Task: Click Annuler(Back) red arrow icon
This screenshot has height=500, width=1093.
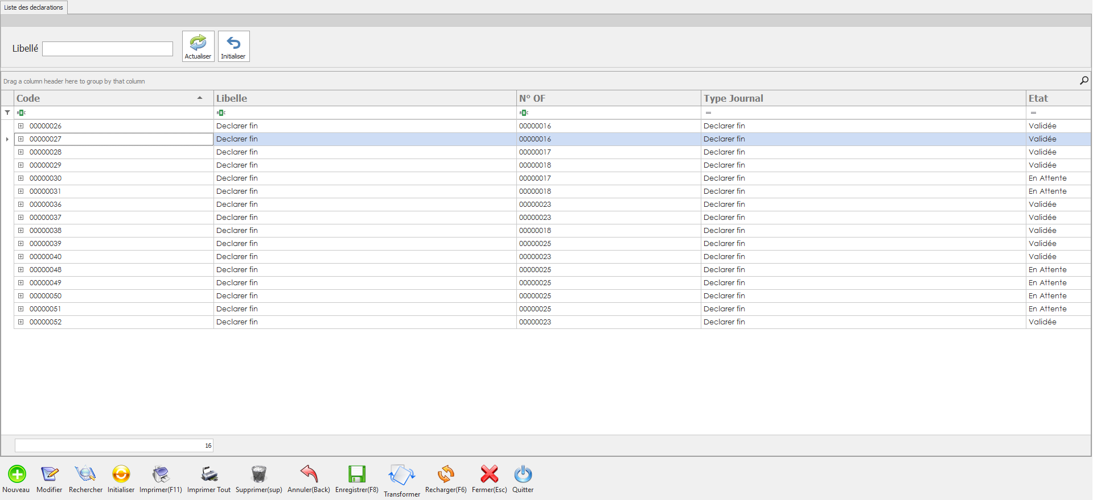Action: tap(309, 474)
